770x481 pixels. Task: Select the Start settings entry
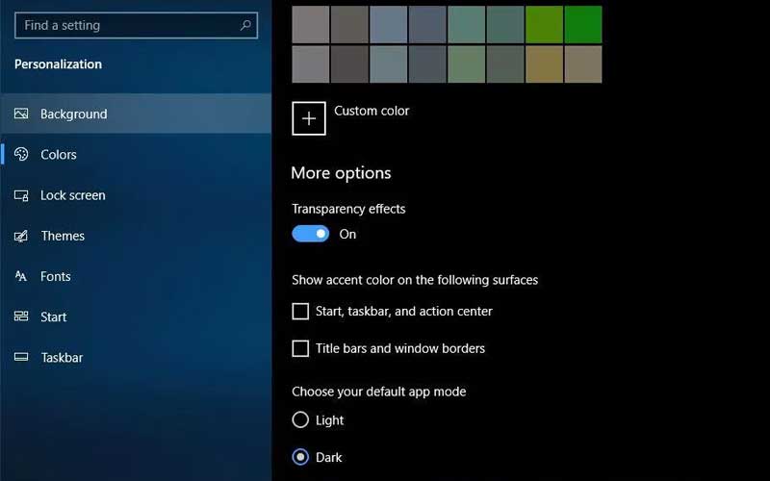[136, 316]
